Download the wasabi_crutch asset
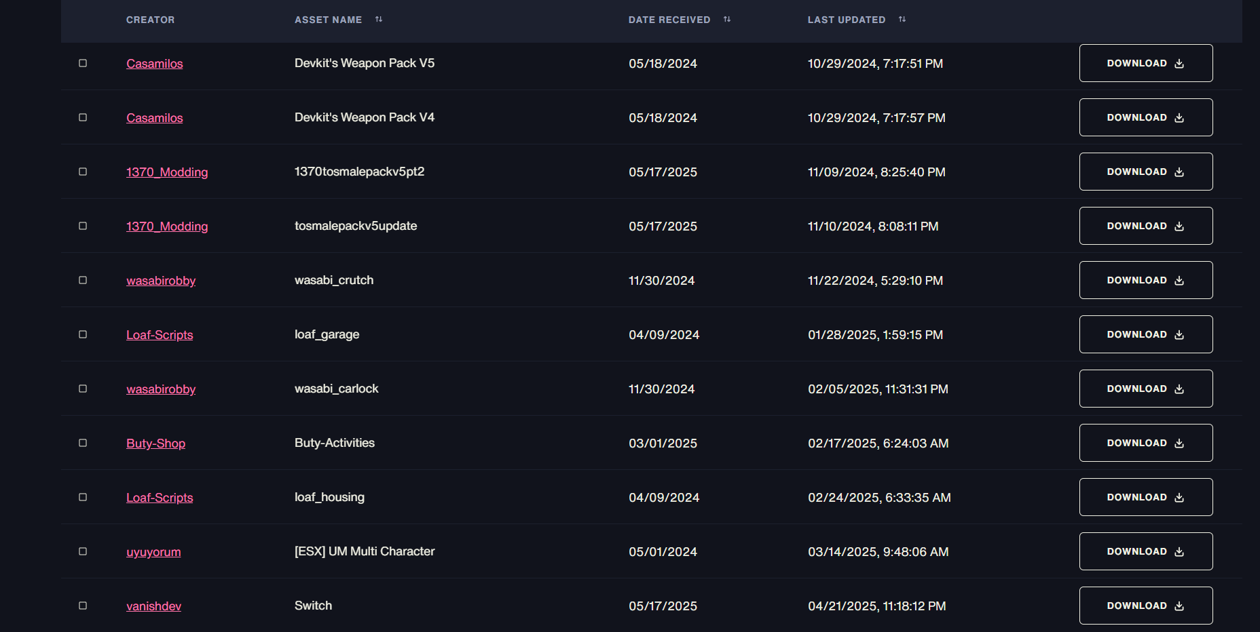Viewport: 1260px width, 632px height. tap(1146, 280)
